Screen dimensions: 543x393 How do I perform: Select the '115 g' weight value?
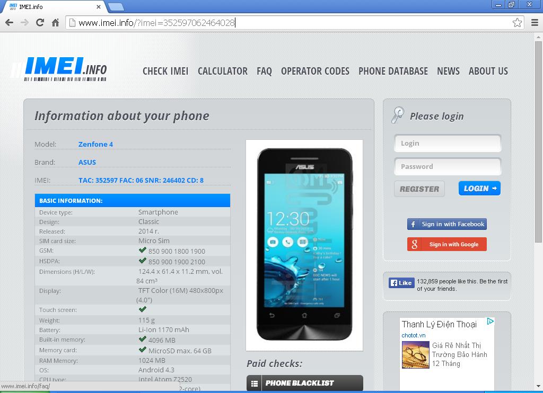[x=146, y=320]
